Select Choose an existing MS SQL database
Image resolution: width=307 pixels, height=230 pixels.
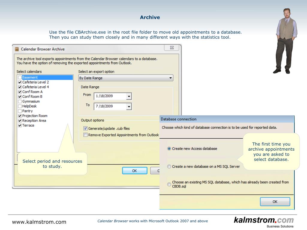coord(169,184)
